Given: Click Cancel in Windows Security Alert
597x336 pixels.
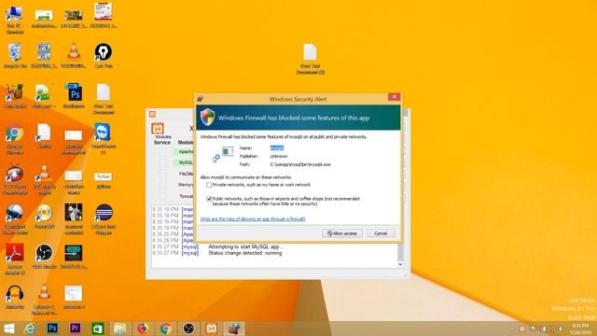Looking at the screenshot, I should [x=381, y=233].
